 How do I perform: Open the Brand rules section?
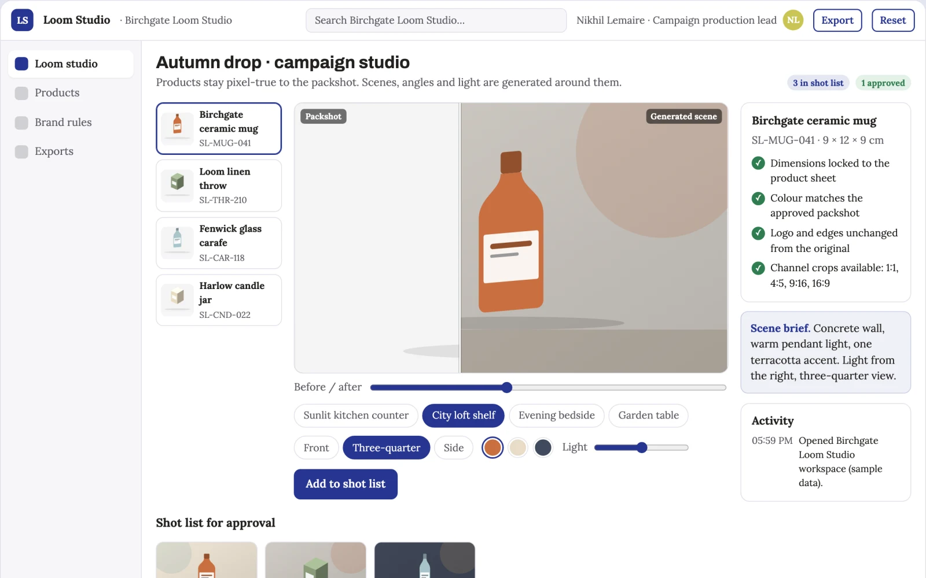[71, 123]
